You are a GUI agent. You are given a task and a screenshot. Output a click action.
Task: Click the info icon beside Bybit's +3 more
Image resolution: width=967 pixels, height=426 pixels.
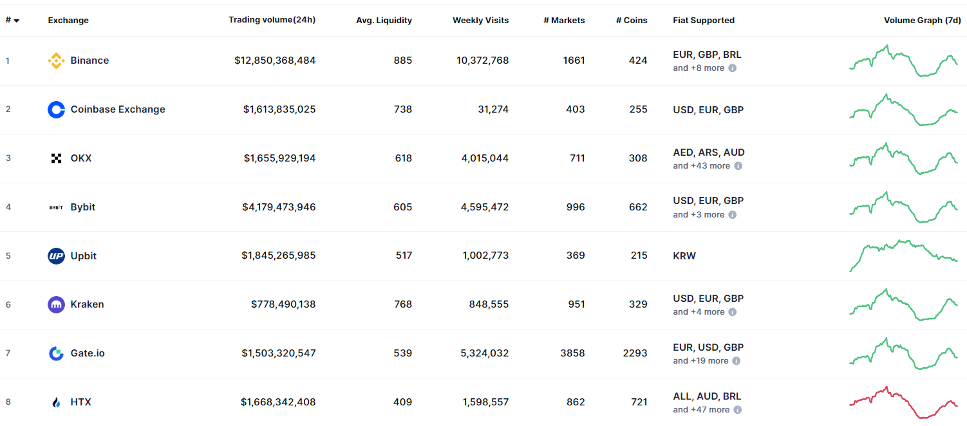click(x=732, y=215)
